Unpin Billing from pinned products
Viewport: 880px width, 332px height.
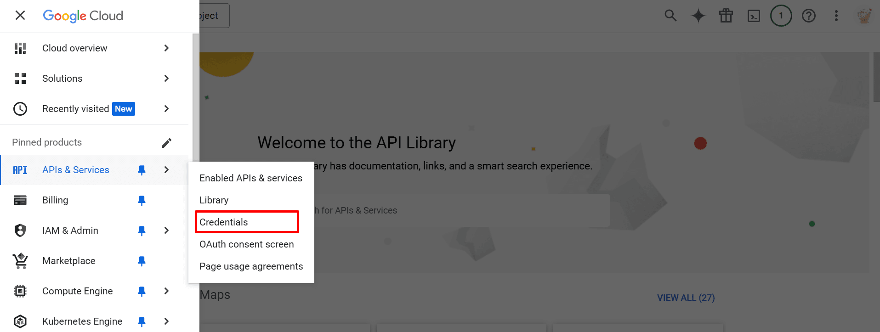(142, 201)
